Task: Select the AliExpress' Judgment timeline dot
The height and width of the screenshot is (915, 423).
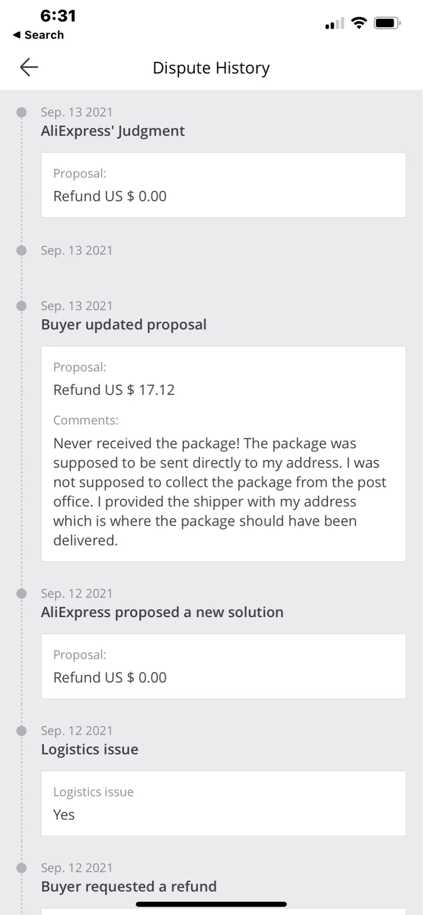Action: pyautogui.click(x=21, y=112)
